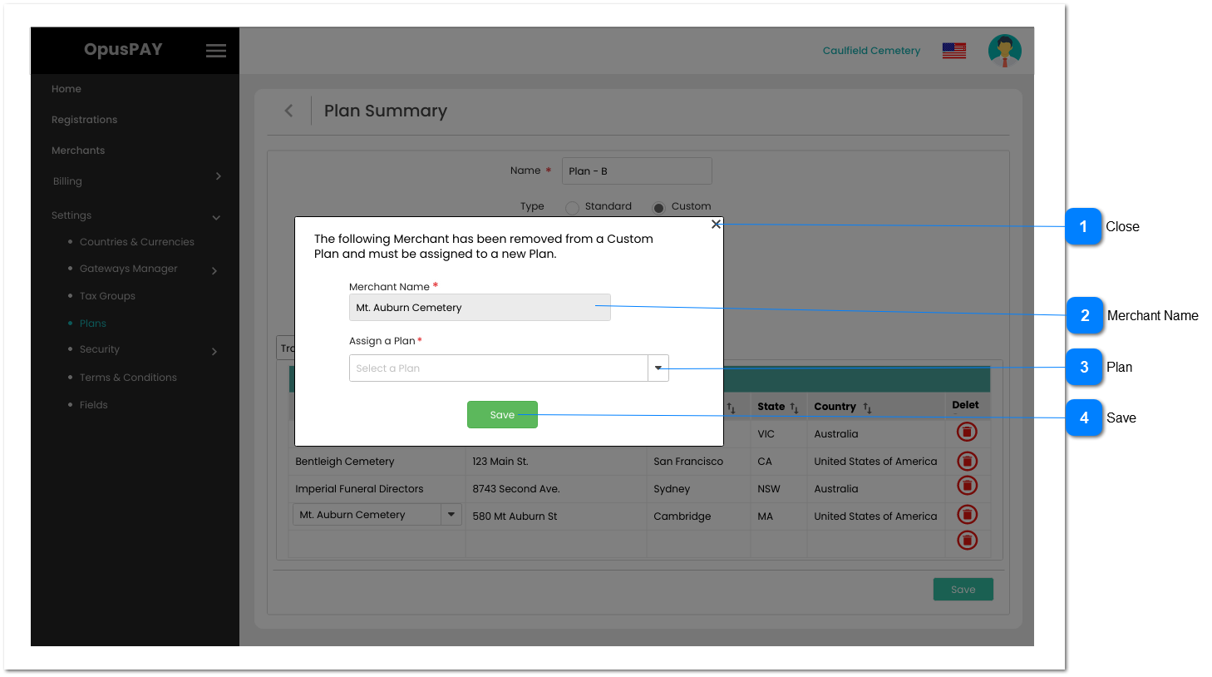Delete the VIC Australia merchant row
The width and height of the screenshot is (1212, 677).
(967, 432)
